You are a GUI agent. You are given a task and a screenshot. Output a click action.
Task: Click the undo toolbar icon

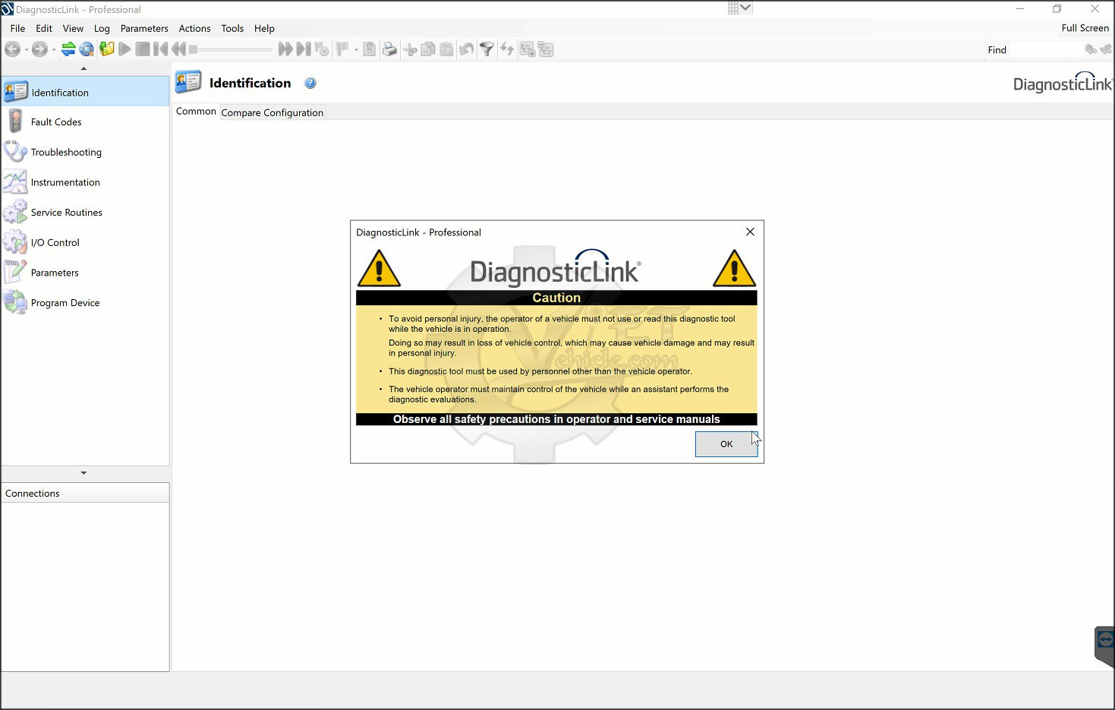(x=466, y=49)
